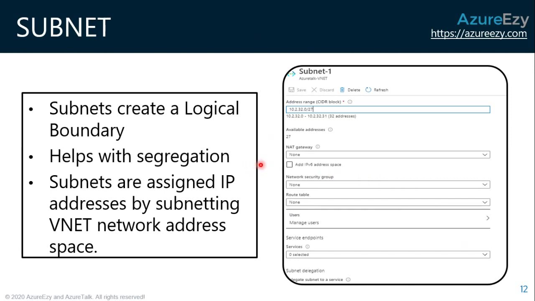535x301 pixels.
Task: Open info tip beside NAT gateway label
Action: [318, 147]
